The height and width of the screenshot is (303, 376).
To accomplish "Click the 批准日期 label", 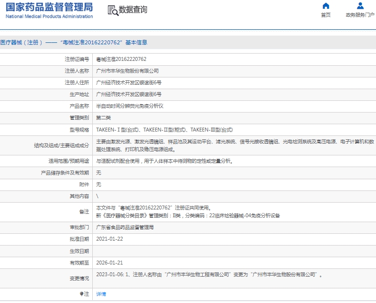I will [x=80, y=239].
